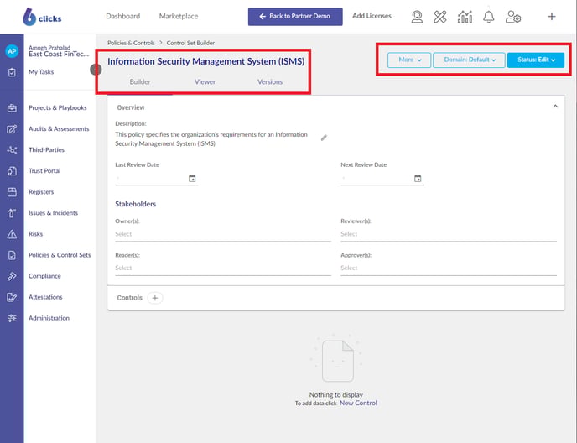The height and width of the screenshot is (443, 577).
Task: Open Administration menu item
Action: 49,318
